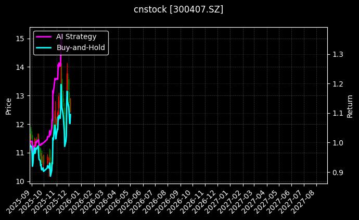Click the 2025-12 date label
Image resolution: width=359 pixels, height=220 pixels.
(x=56, y=202)
